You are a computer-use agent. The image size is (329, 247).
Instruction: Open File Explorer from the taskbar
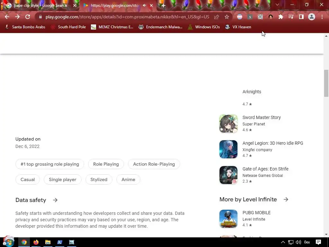[x=48, y=242]
